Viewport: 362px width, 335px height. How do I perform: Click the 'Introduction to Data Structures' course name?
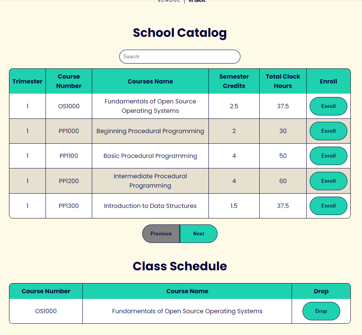[x=150, y=206]
